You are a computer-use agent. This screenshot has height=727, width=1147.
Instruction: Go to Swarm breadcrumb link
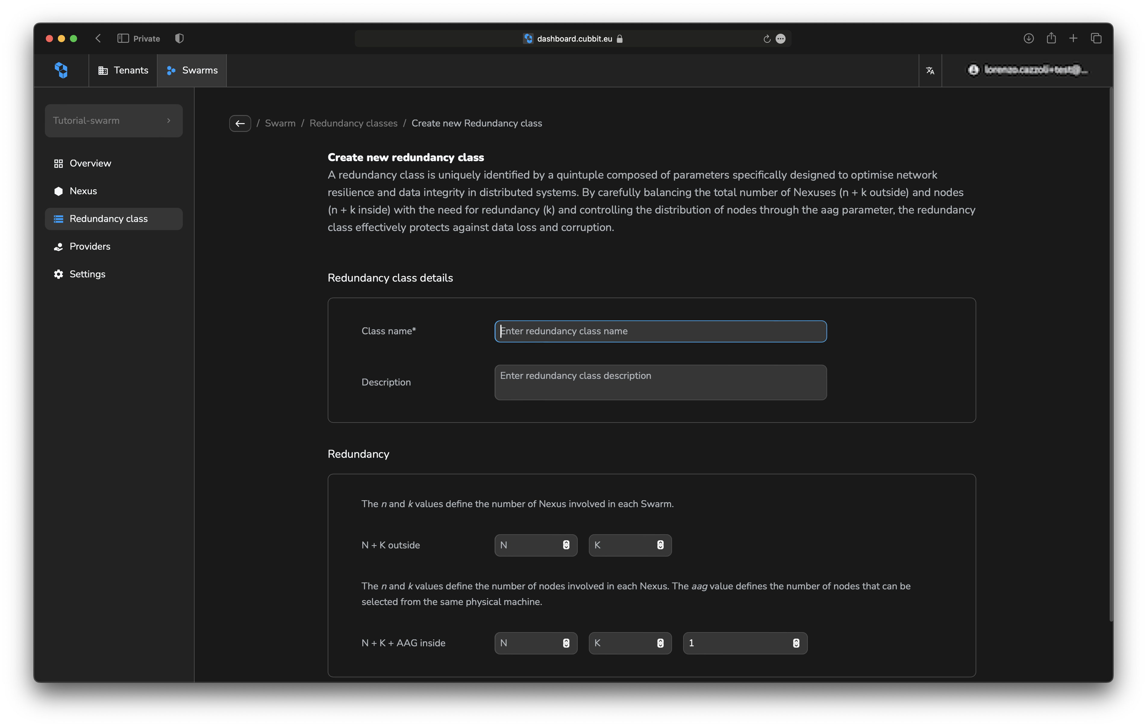click(x=280, y=123)
